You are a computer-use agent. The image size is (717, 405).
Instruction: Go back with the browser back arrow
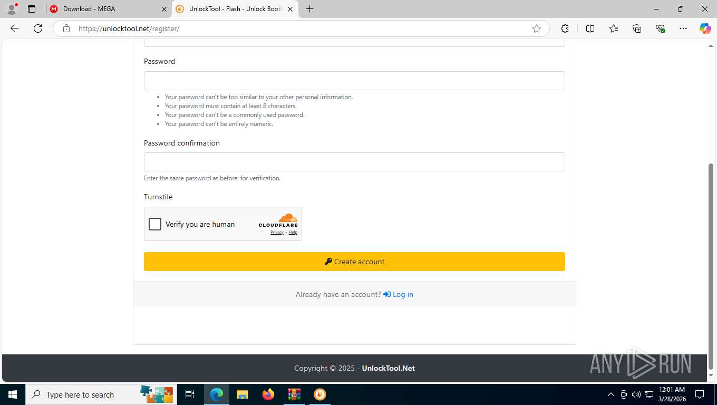click(15, 28)
